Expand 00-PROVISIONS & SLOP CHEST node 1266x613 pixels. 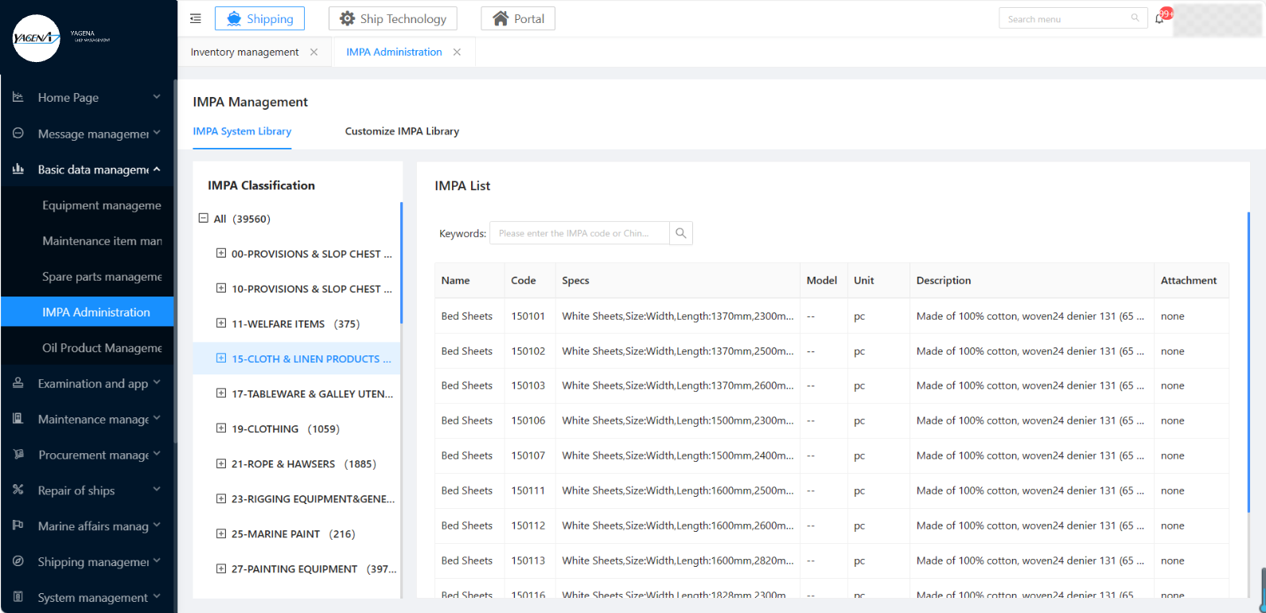[x=221, y=254]
